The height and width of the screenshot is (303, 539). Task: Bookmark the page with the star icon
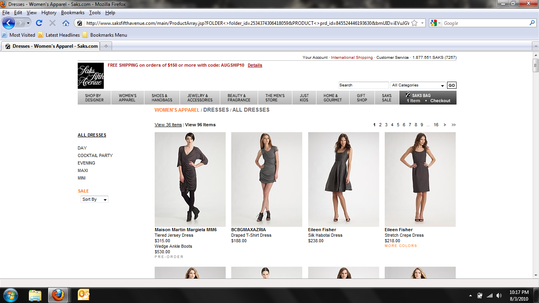coord(414,23)
